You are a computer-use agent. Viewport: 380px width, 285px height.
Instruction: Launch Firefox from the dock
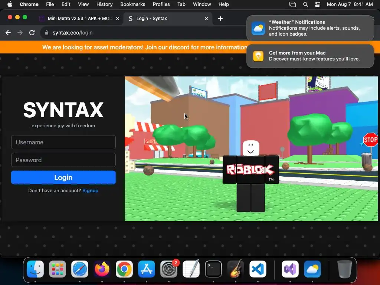click(x=102, y=269)
